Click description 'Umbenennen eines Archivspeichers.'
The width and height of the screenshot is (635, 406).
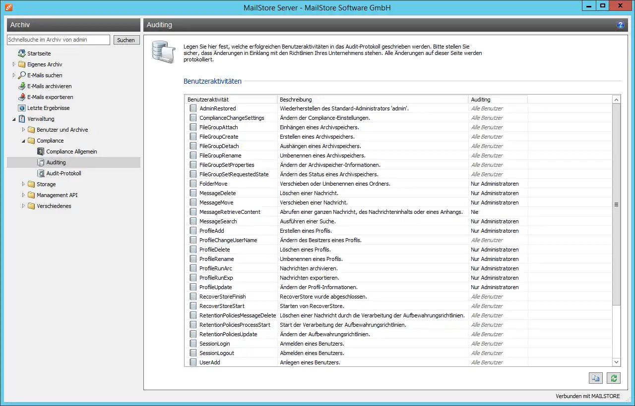click(x=322, y=155)
